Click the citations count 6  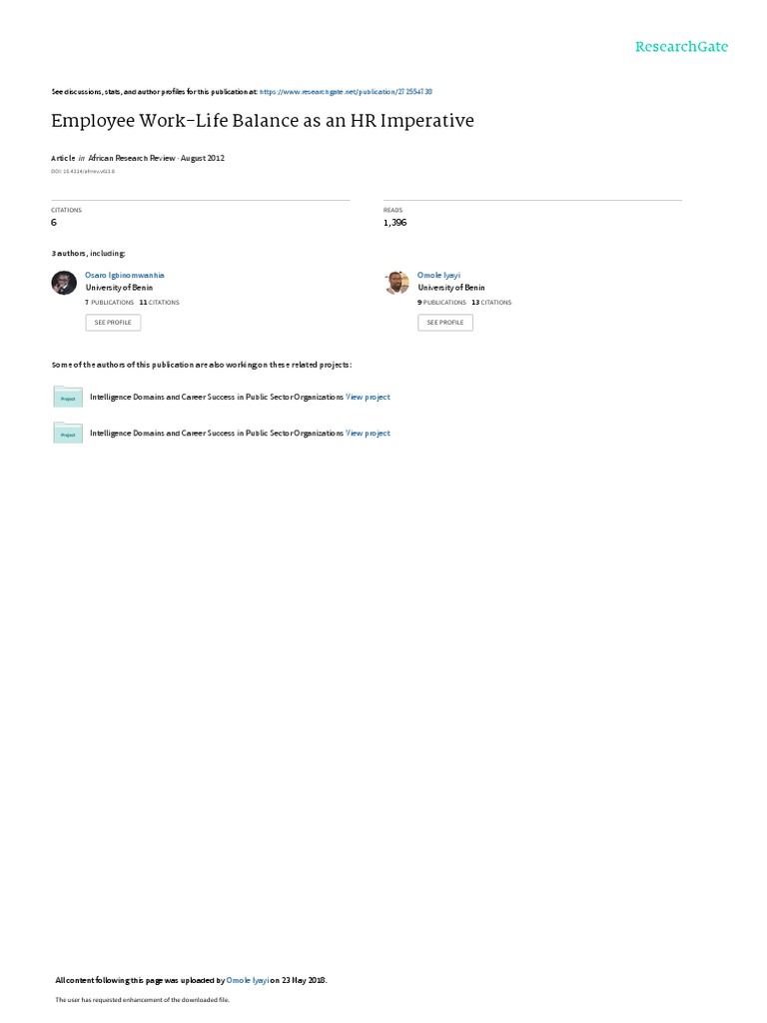54,223
